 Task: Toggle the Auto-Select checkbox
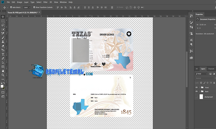(11, 7)
